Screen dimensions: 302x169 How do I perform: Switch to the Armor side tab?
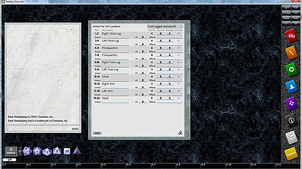tap(188, 91)
